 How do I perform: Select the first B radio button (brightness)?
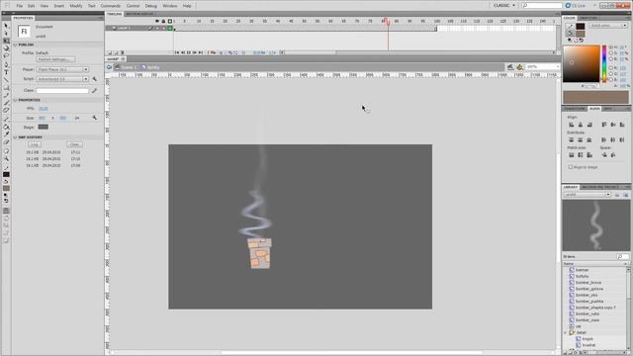(611, 59)
